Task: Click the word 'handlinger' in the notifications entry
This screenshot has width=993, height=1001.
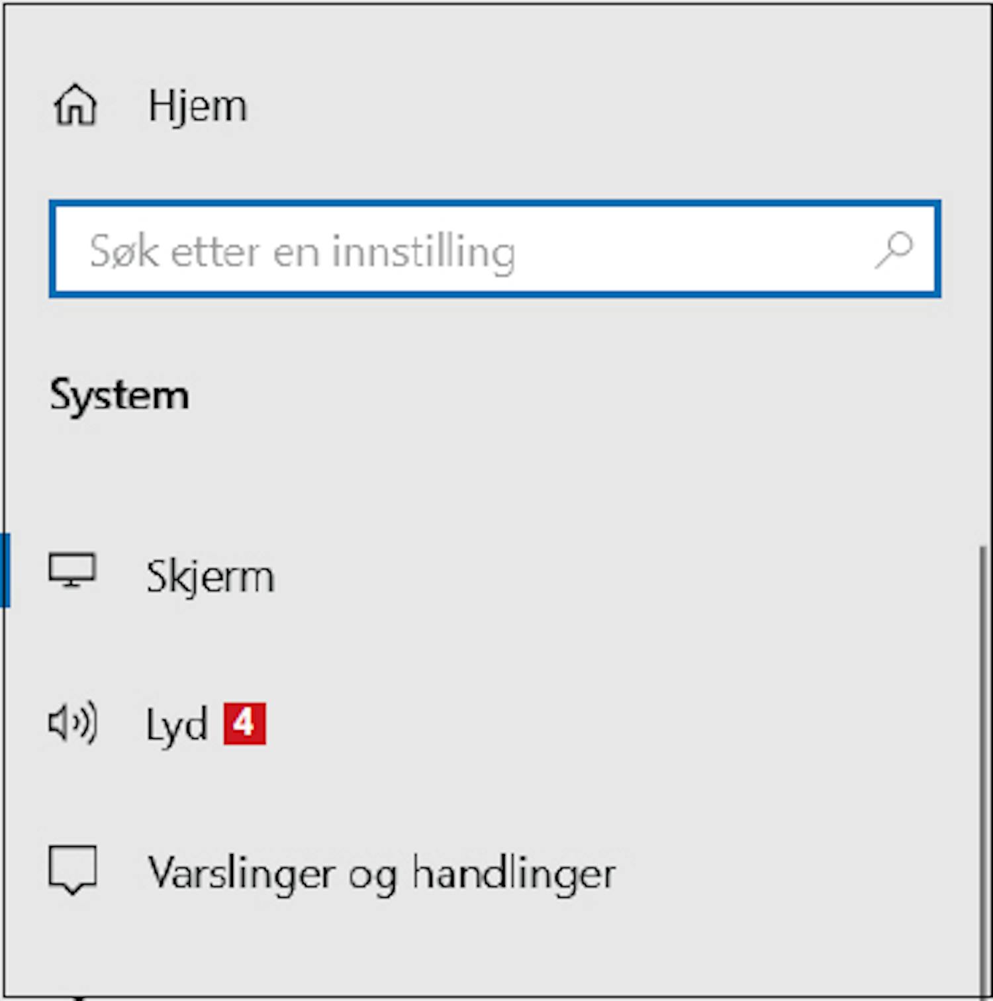Action: click(514, 873)
